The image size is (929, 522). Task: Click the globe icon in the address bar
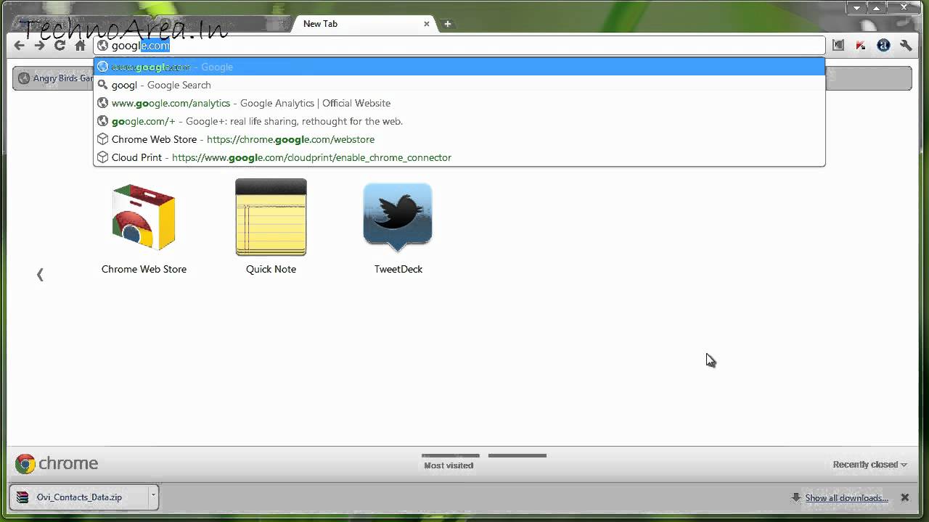tap(103, 46)
